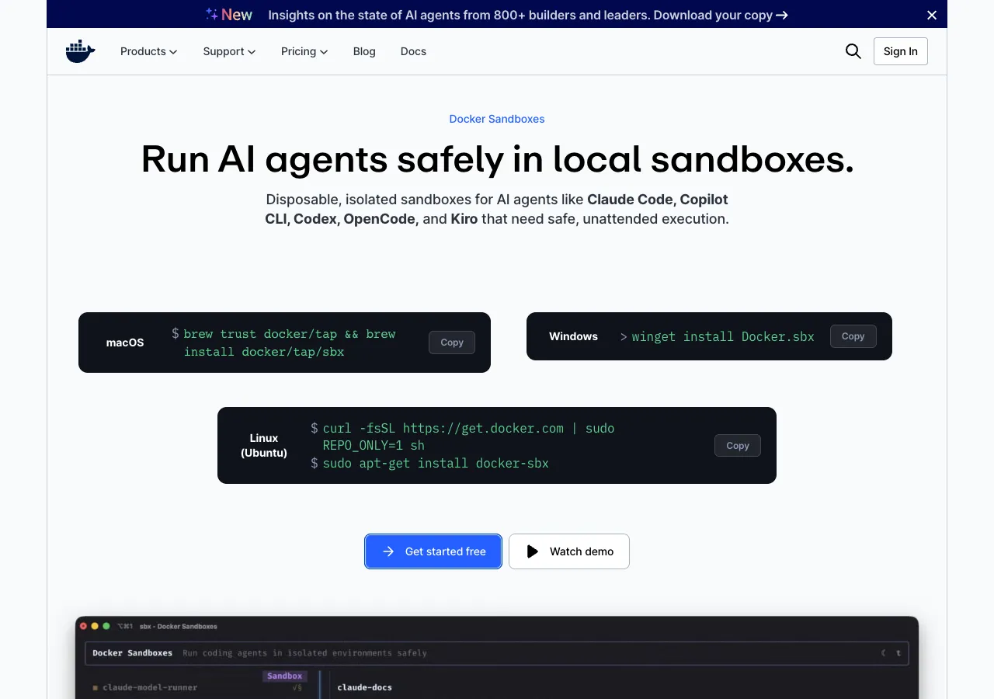Click the 'winget install Docker.sbx' command text

coord(723,336)
